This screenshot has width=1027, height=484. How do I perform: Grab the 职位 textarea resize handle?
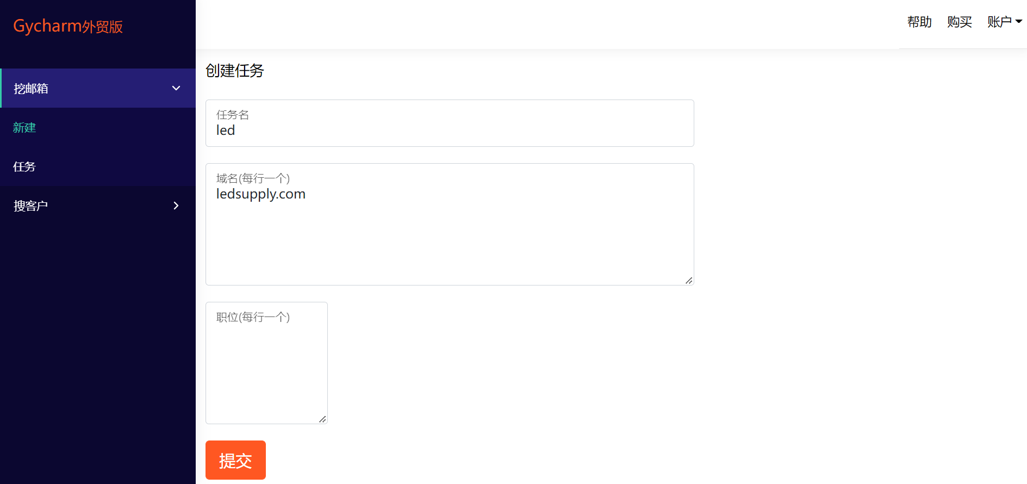coord(322,419)
